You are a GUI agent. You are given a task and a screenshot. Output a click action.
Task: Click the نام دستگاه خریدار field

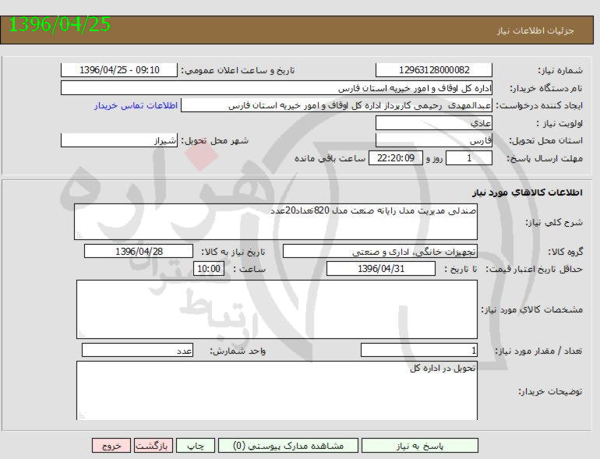tap(277, 88)
